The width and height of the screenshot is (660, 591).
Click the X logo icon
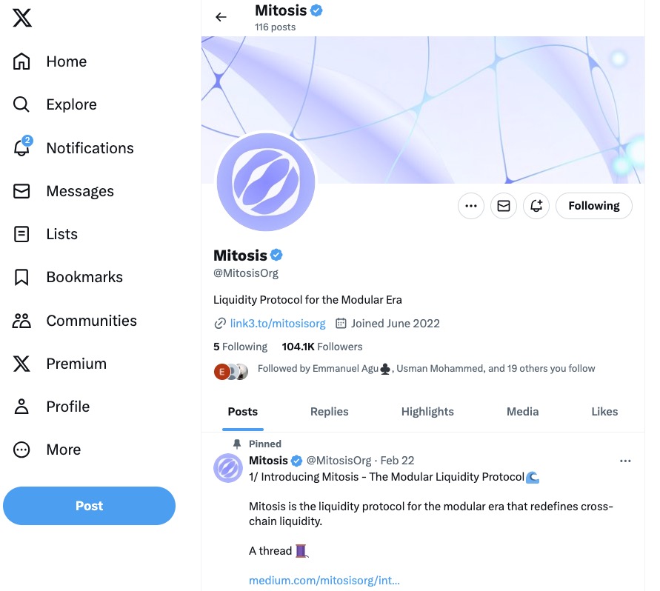[x=22, y=18]
